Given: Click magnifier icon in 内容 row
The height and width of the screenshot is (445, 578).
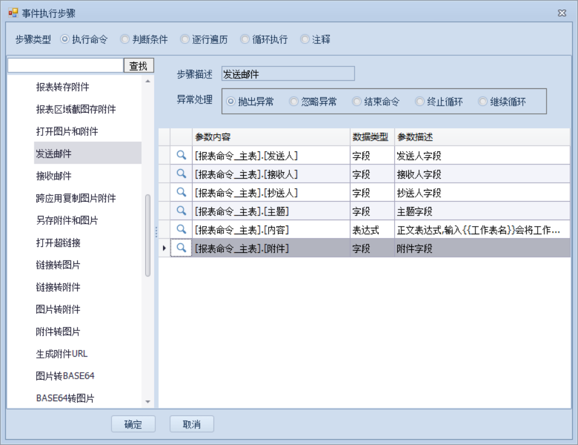Looking at the screenshot, I should coord(181,230).
